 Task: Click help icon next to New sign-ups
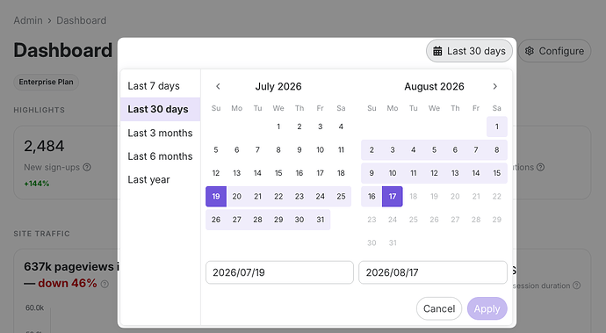click(x=87, y=167)
